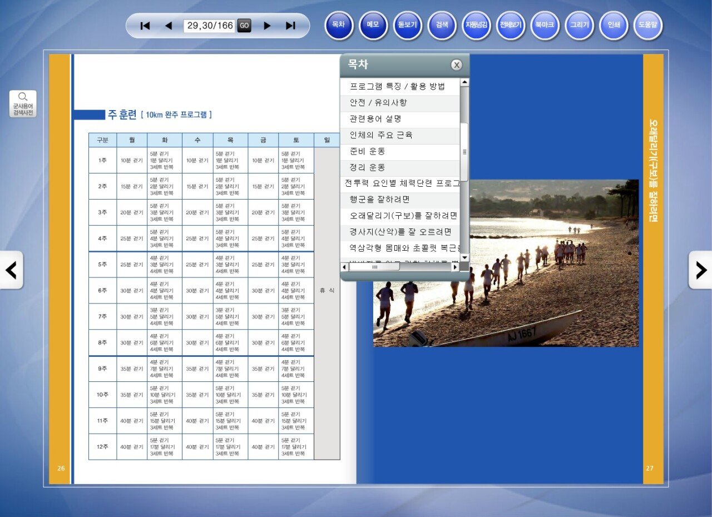Viewport: 712px width, 517px height.
Task: Close the 목차 panel
Action: click(457, 65)
